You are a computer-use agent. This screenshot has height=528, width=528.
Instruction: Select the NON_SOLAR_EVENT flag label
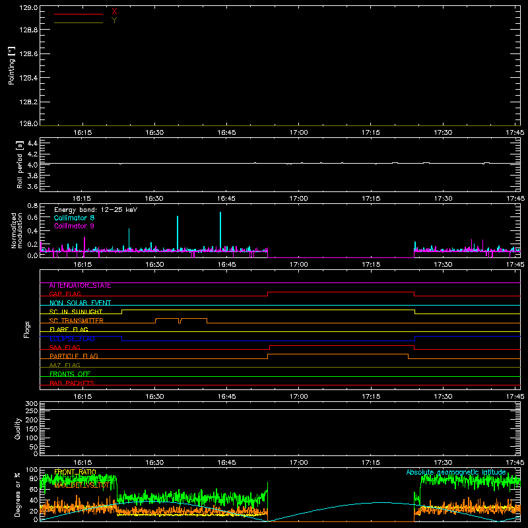[80, 303]
